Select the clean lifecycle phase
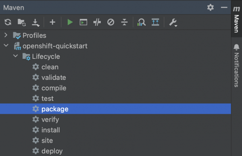This screenshot has height=156, width=242. click(50, 67)
